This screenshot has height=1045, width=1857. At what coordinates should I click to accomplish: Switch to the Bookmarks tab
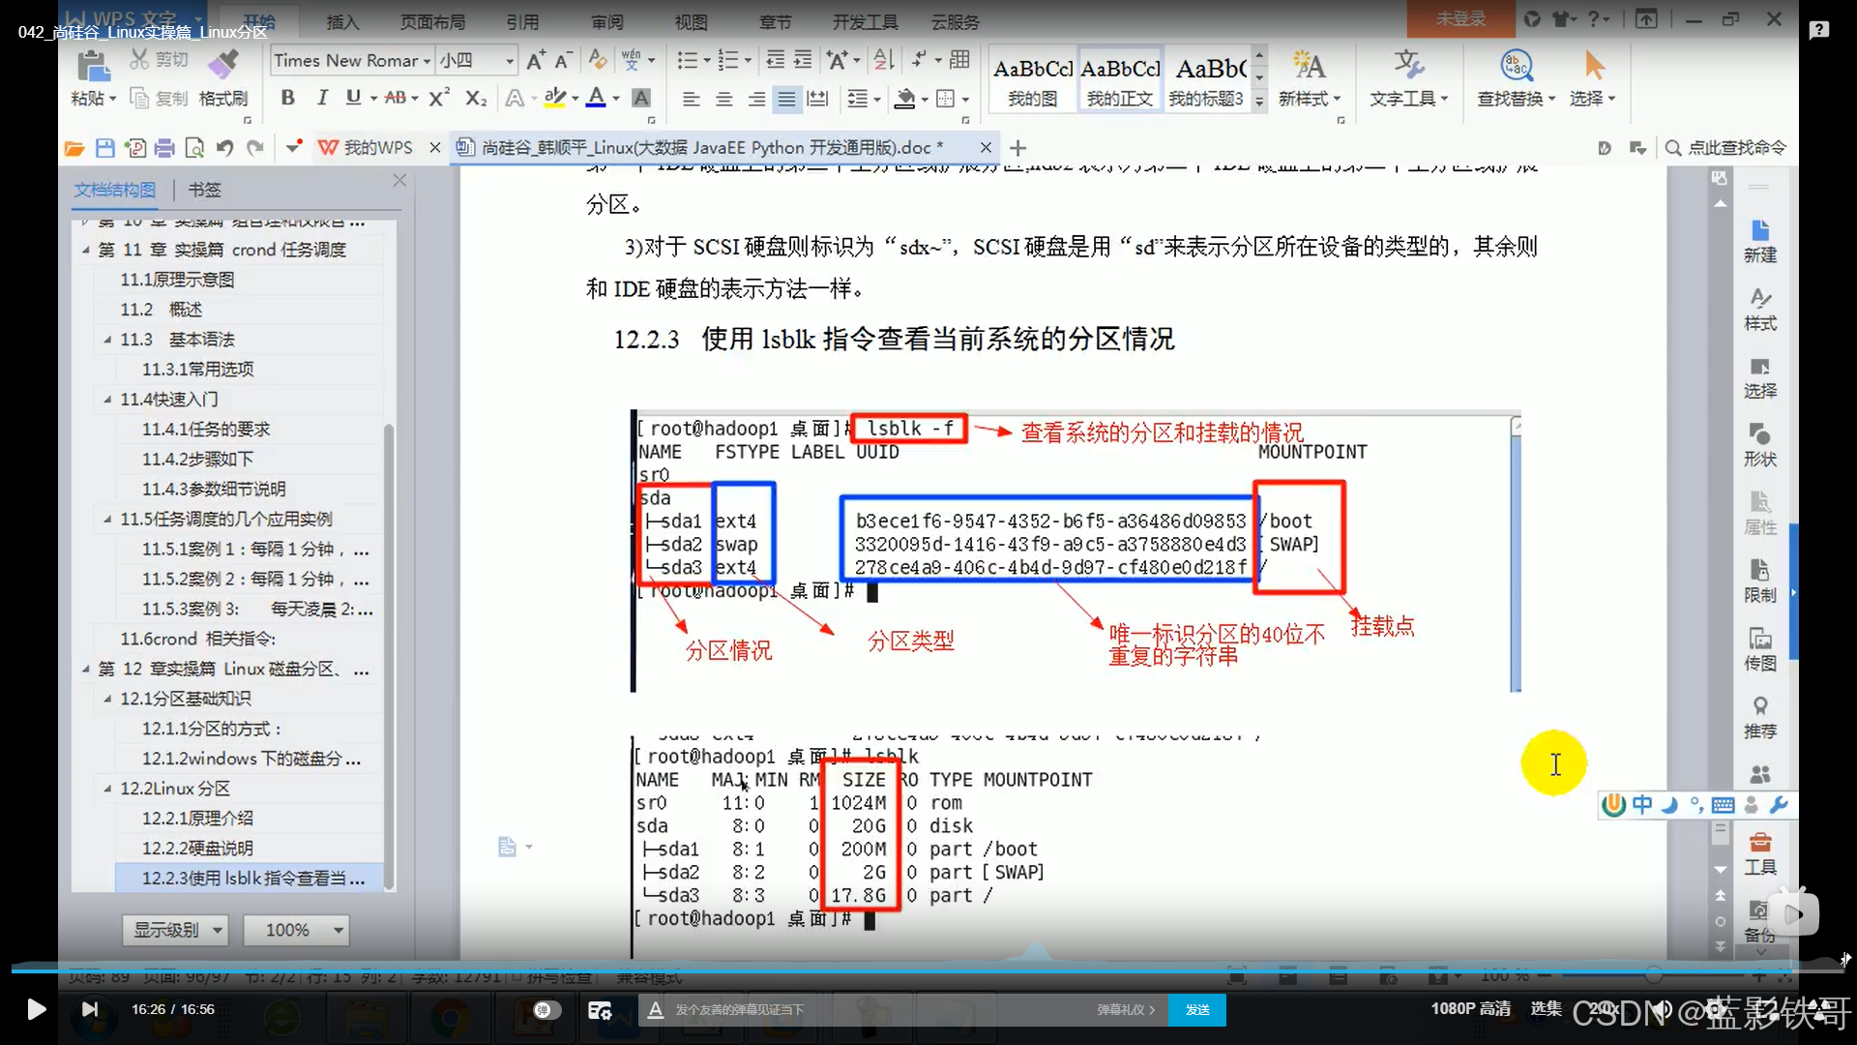pos(204,190)
